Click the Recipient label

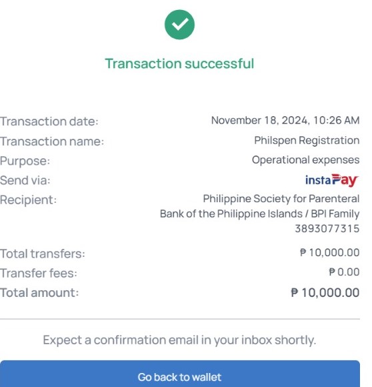click(x=28, y=200)
